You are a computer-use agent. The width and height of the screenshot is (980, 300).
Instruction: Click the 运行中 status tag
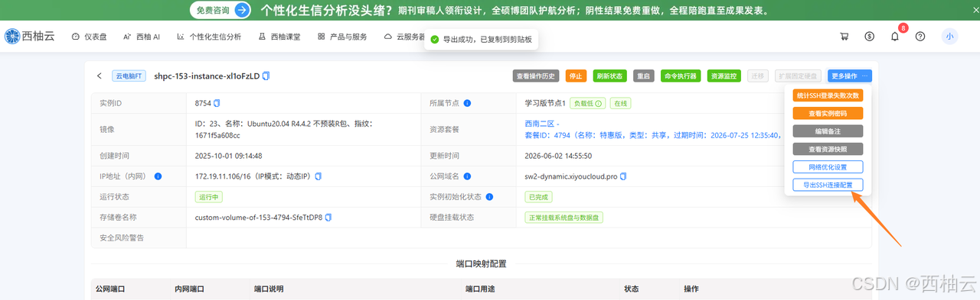[x=209, y=197]
